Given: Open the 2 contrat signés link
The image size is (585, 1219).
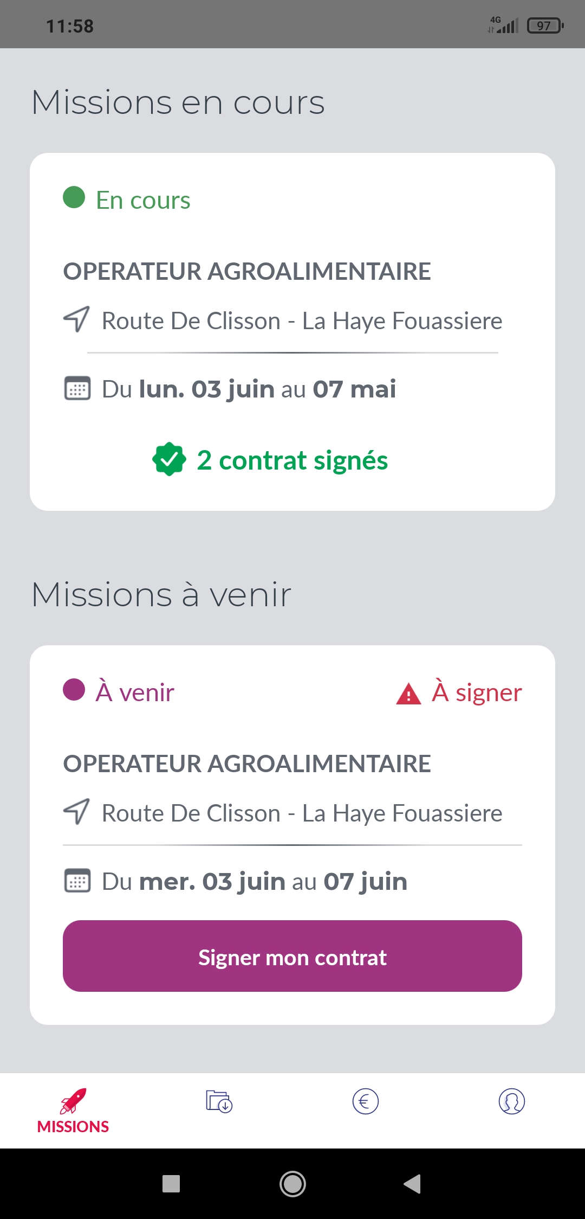Looking at the screenshot, I should [292, 460].
